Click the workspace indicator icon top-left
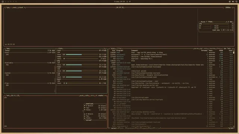Viewport: 239px width, 134px height. [x=3, y=1]
